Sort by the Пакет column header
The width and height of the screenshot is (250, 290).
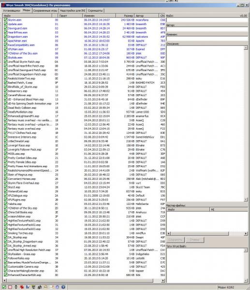click(x=70, y=16)
